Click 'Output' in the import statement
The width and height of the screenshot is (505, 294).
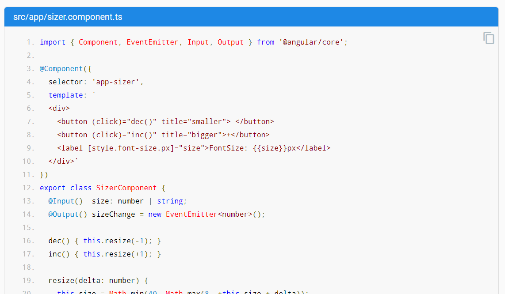pos(230,42)
